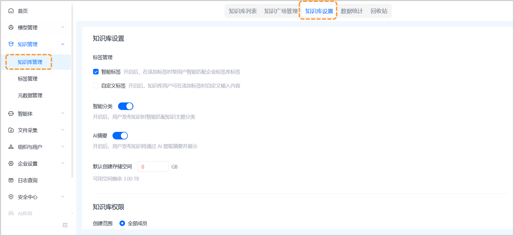The image size is (514, 236).
Task: Click the 日志查询 calendar icon
Action: pyautogui.click(x=11, y=180)
